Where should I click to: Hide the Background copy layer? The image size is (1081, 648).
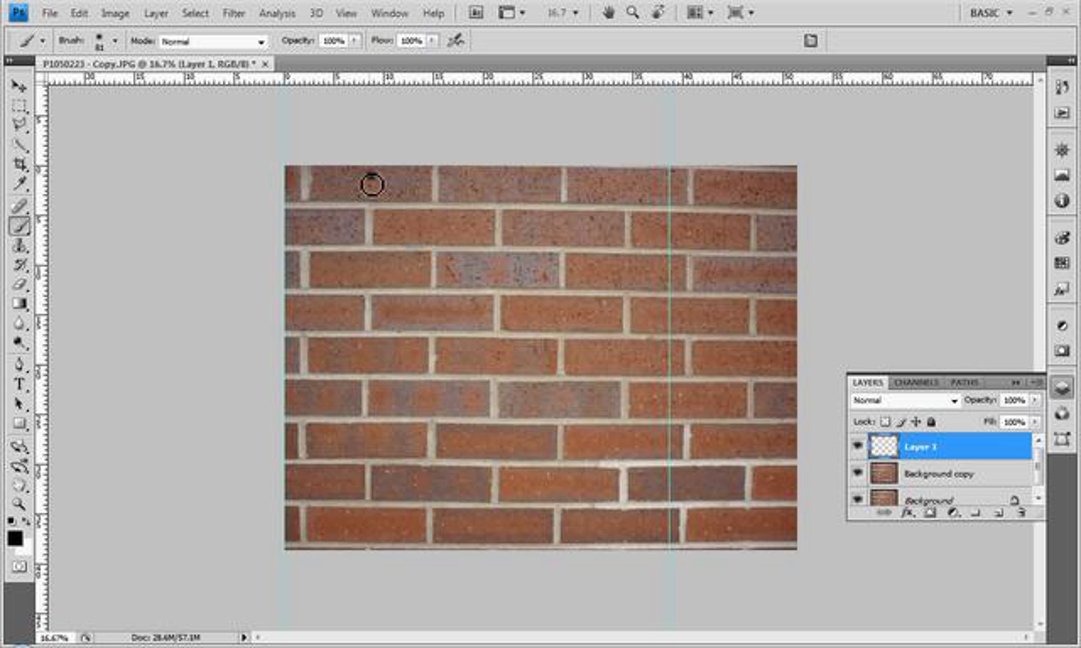pos(857,472)
